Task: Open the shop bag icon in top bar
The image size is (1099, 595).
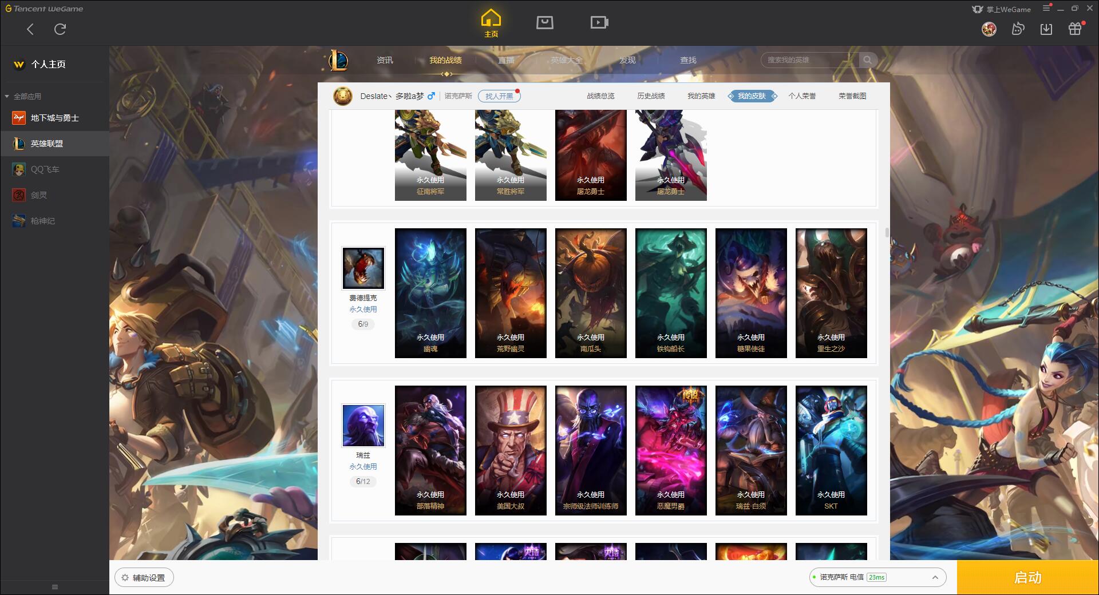Action: (x=545, y=22)
